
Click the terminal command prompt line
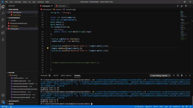point(66,104)
